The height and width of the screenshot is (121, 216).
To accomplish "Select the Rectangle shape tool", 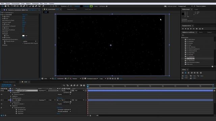I will tap(21, 6).
